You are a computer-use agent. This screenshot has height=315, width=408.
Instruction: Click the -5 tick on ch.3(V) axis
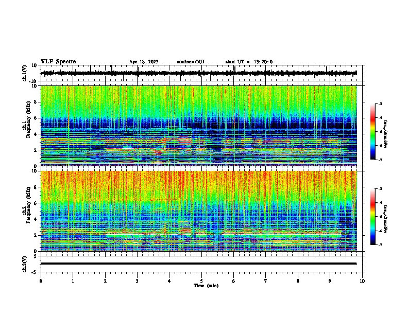pos(35,272)
